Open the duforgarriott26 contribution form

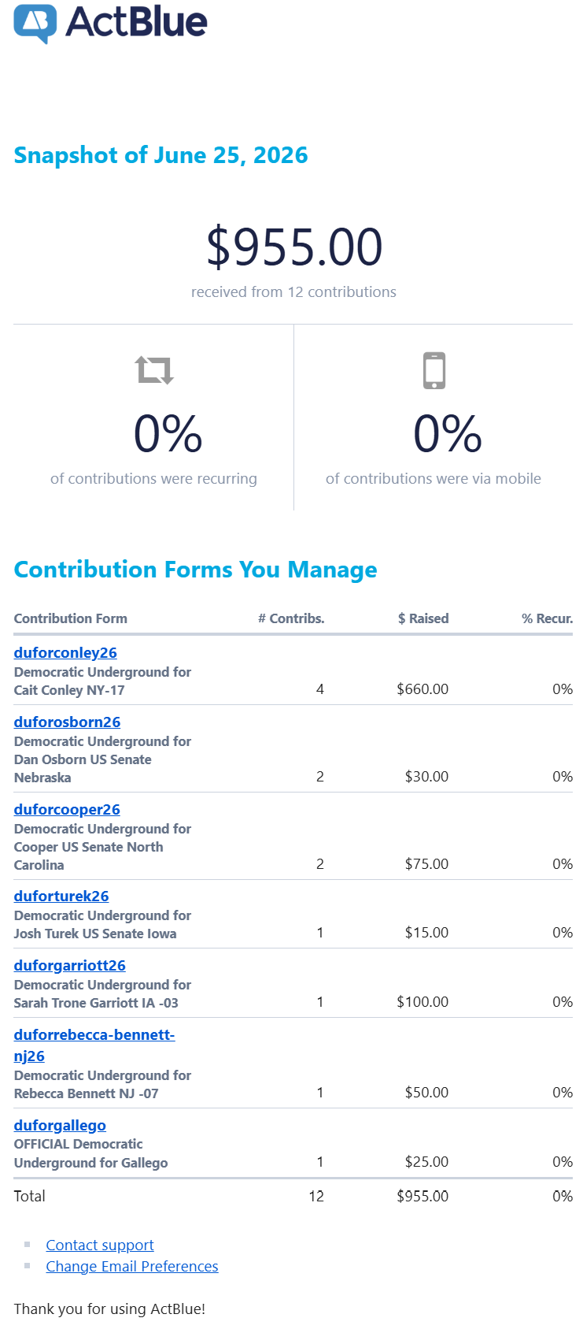click(70, 965)
